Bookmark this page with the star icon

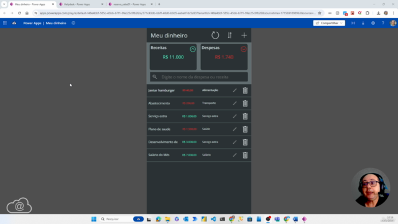coord(320,13)
